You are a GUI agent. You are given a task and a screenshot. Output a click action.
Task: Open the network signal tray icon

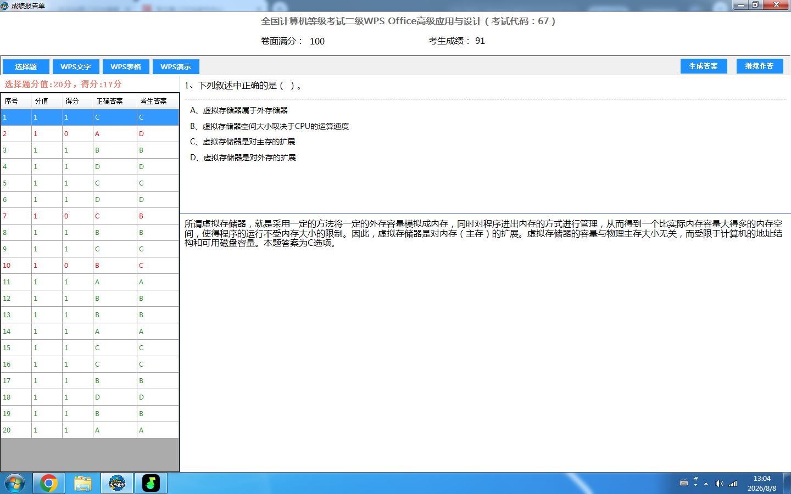click(x=733, y=484)
